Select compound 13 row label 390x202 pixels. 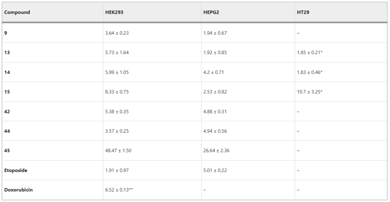tap(7, 53)
